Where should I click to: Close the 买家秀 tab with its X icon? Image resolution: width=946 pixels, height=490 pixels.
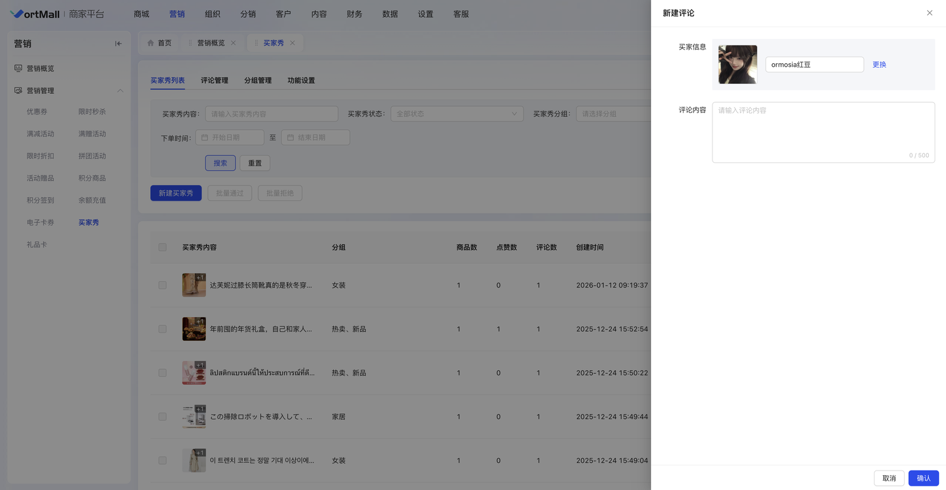[x=292, y=43]
